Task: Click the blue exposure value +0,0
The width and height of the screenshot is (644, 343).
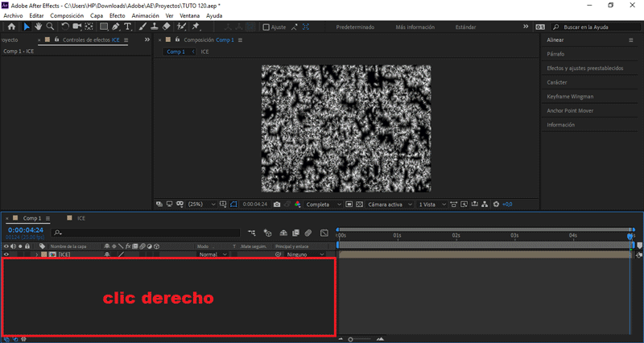Action: (507, 205)
